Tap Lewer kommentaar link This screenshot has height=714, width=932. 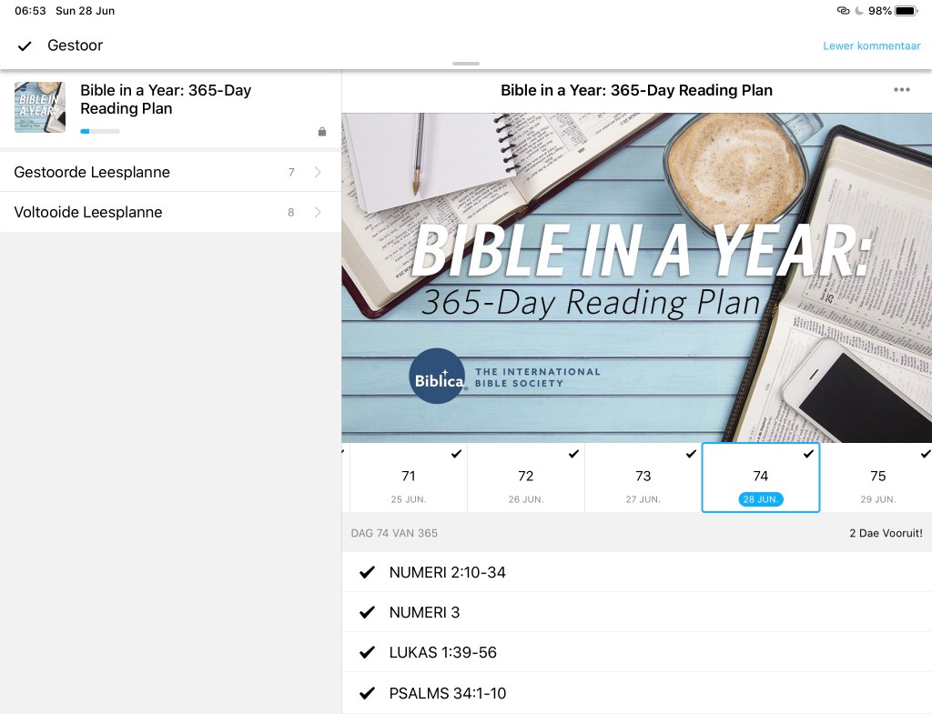coord(871,45)
